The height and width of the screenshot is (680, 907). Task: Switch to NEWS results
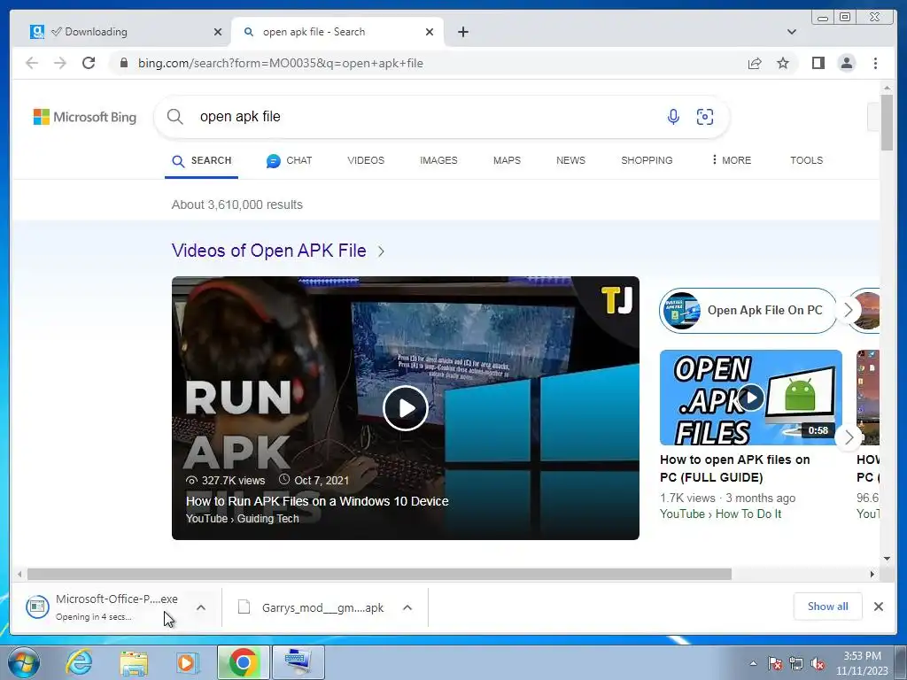(x=570, y=160)
